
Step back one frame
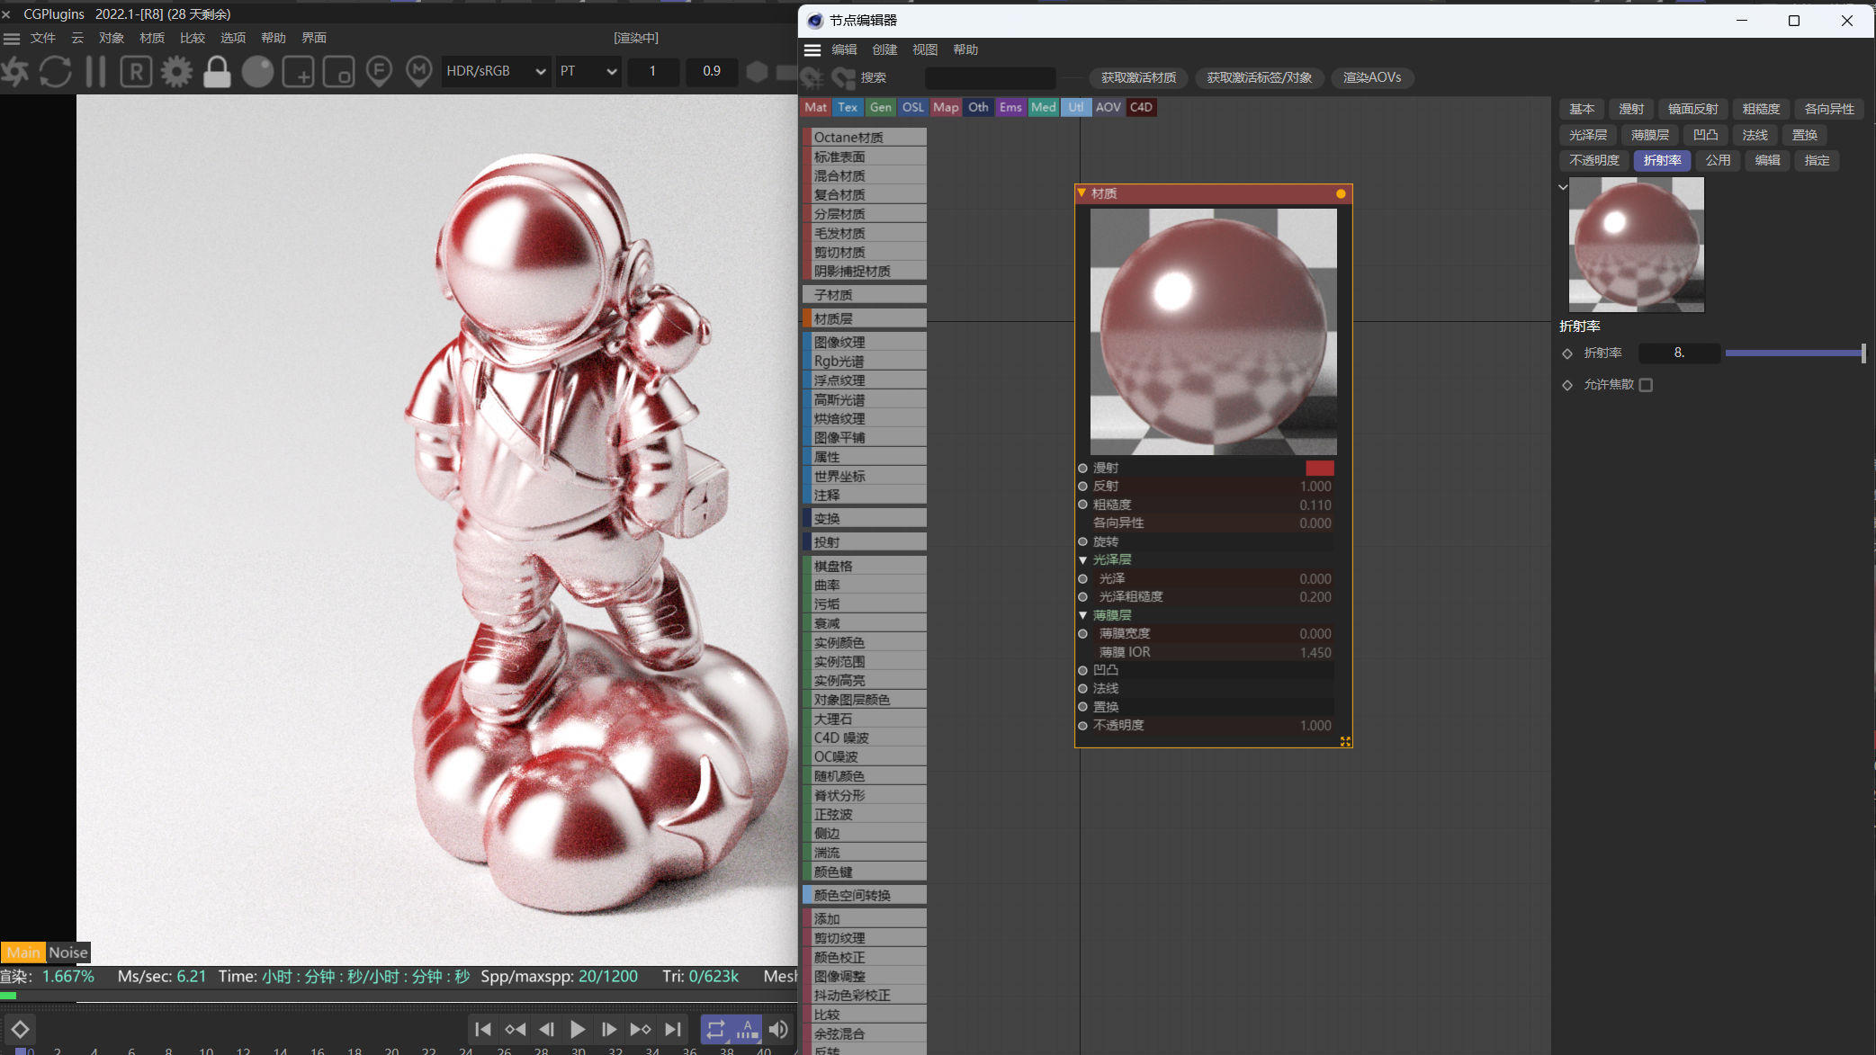546,1029
